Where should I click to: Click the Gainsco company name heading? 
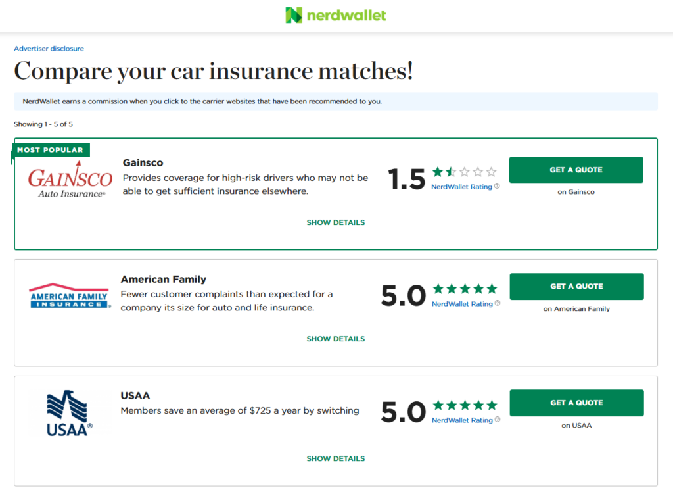pyautogui.click(x=143, y=162)
